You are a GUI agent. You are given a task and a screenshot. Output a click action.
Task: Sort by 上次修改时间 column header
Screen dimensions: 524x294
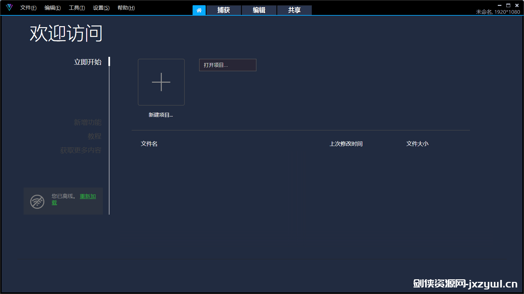point(346,144)
